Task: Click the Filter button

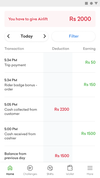Action: click(73, 36)
